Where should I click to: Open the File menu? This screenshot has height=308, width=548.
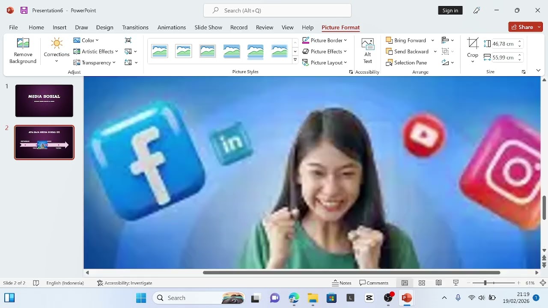(14, 27)
